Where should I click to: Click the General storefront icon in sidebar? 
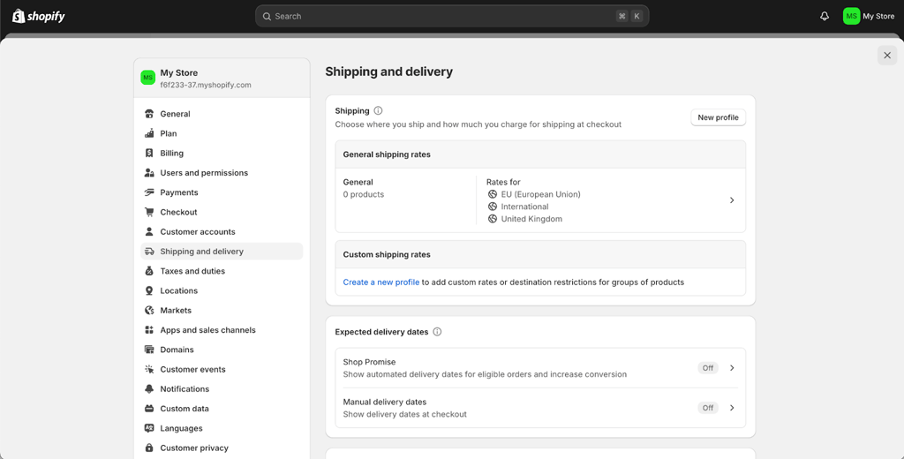click(149, 114)
